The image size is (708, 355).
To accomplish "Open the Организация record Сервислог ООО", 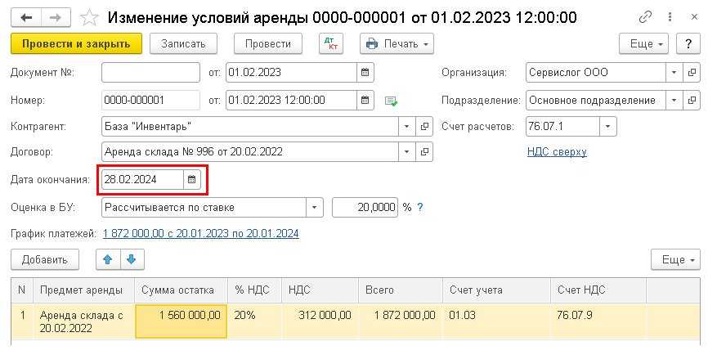I will [x=692, y=72].
